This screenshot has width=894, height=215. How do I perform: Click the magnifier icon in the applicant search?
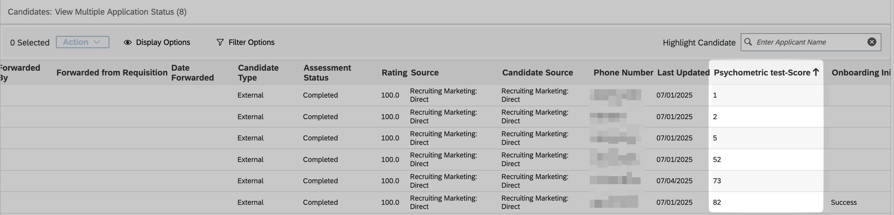(748, 42)
